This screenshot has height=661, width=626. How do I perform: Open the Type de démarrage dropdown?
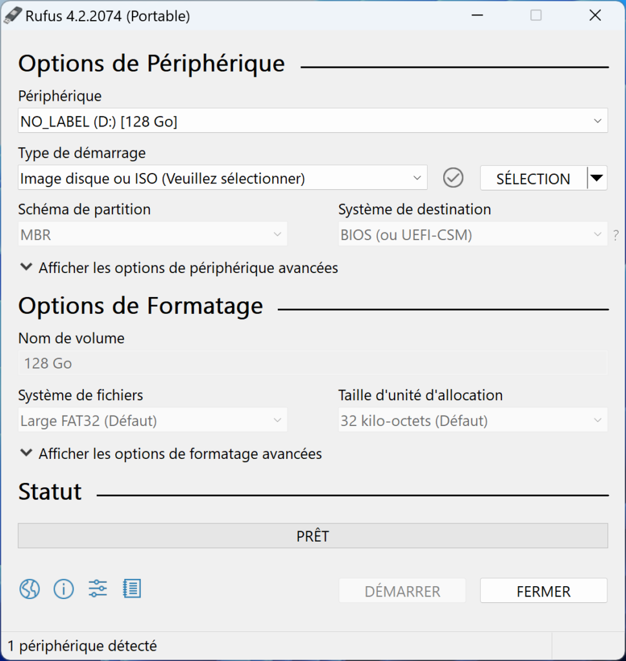click(x=222, y=178)
